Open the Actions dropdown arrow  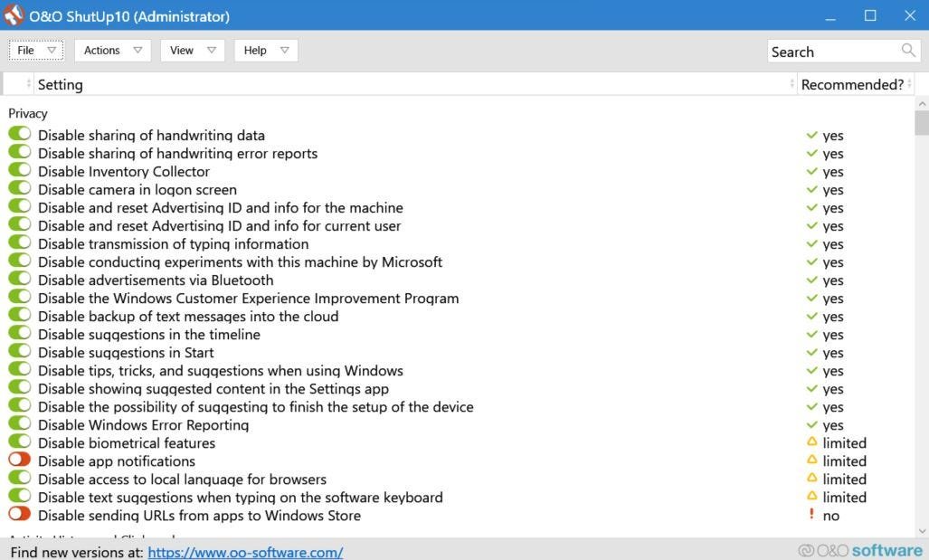tap(137, 51)
